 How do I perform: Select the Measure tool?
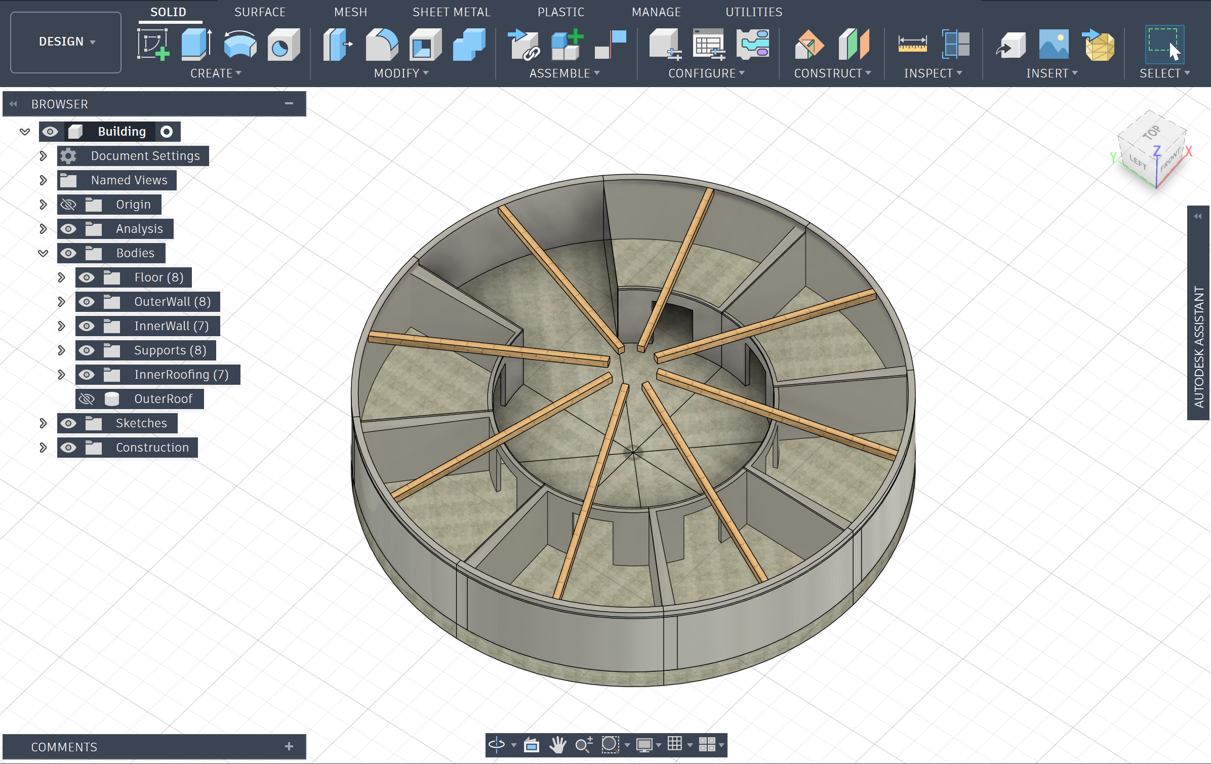pos(912,45)
